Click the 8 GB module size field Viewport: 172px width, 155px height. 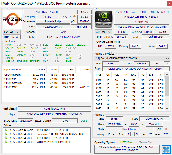(111, 64)
